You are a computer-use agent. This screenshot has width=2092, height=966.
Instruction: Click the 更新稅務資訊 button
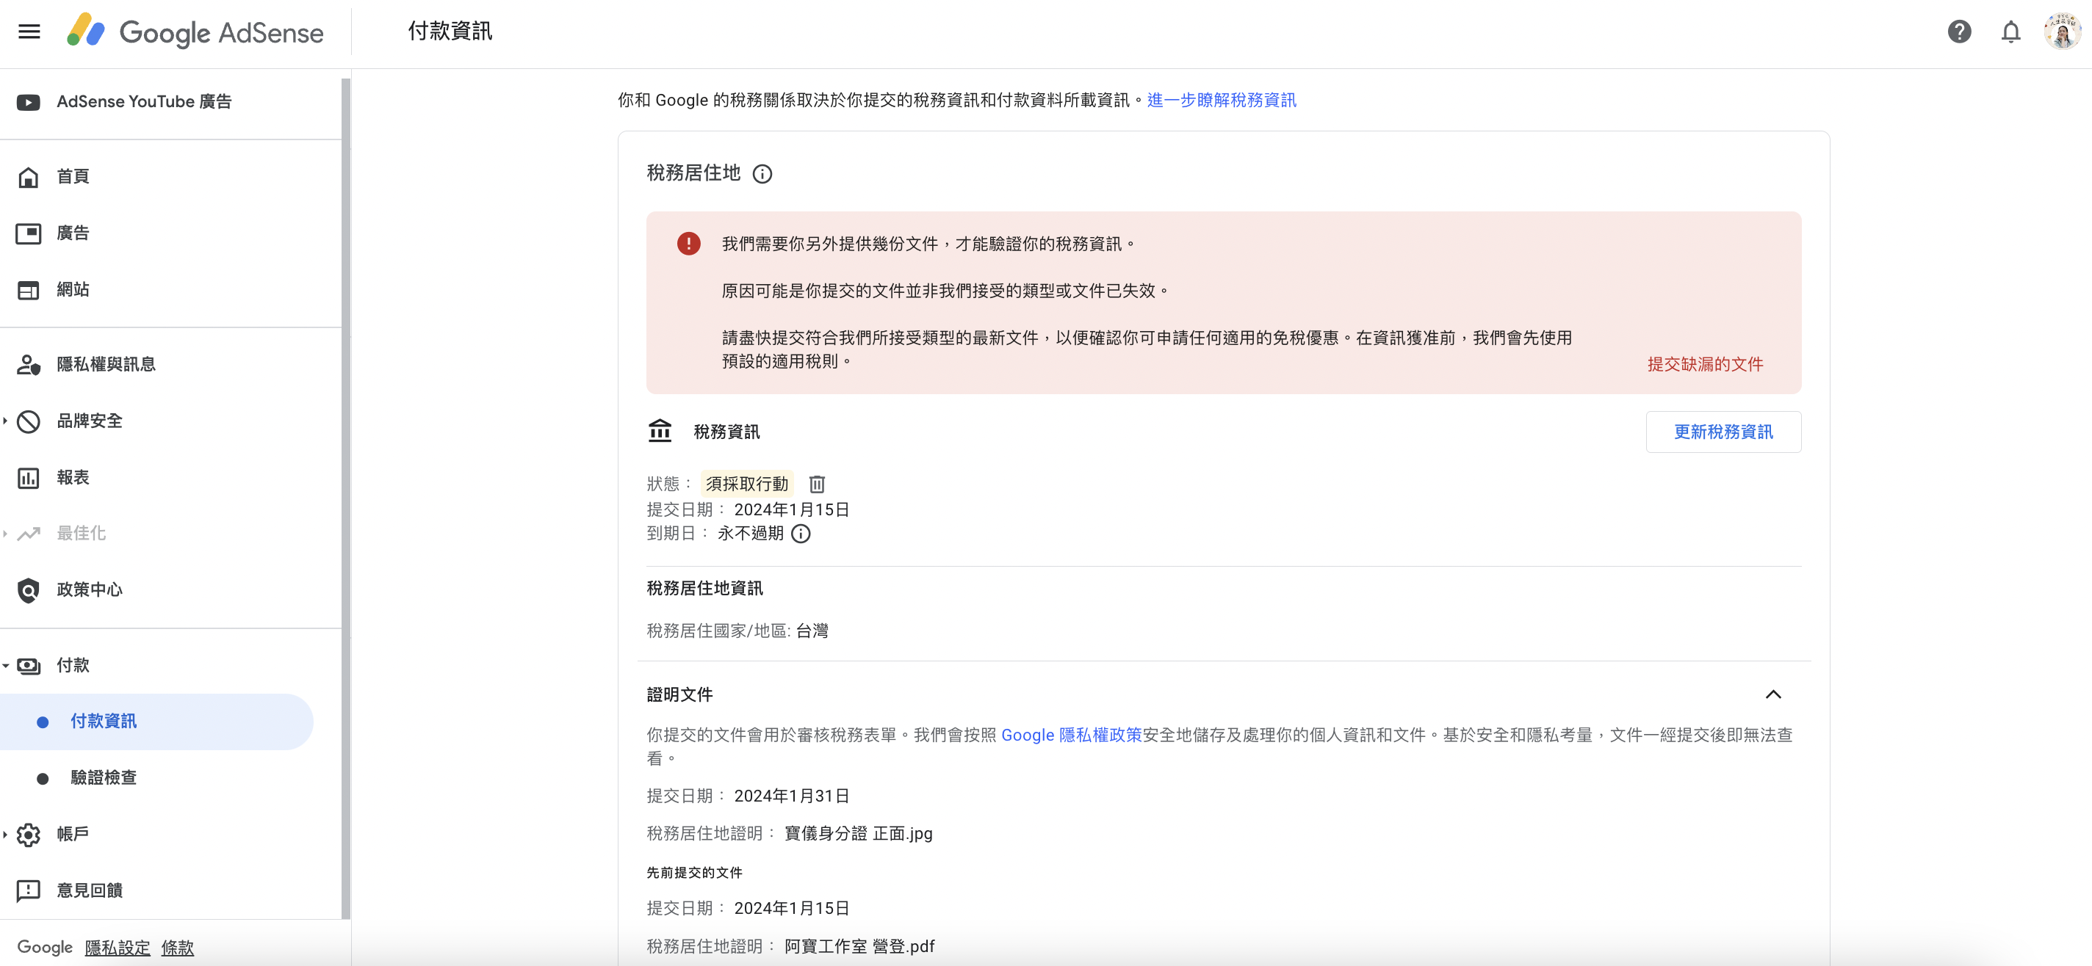click(1723, 432)
